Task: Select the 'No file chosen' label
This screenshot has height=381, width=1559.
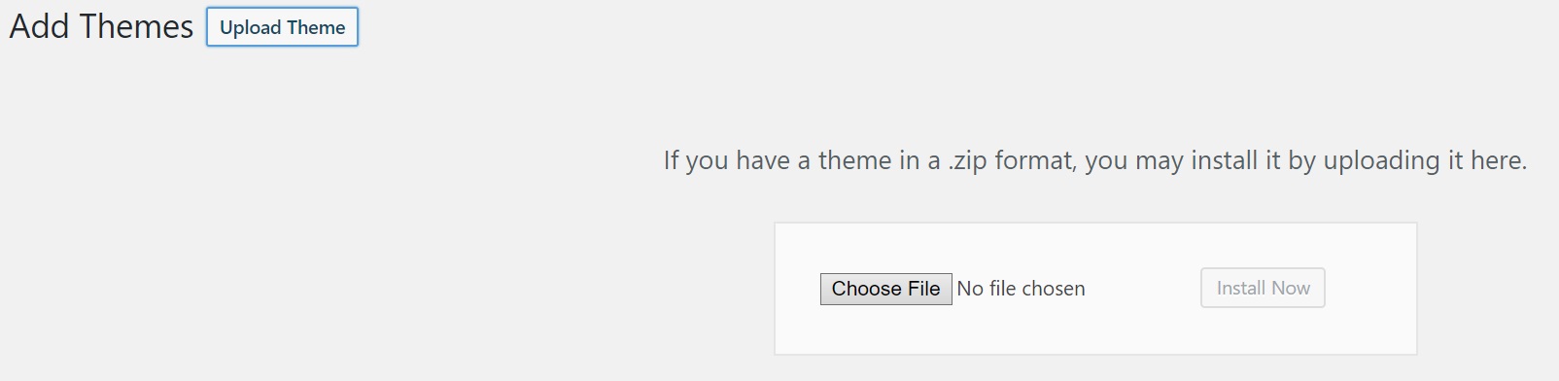Action: tap(1021, 289)
